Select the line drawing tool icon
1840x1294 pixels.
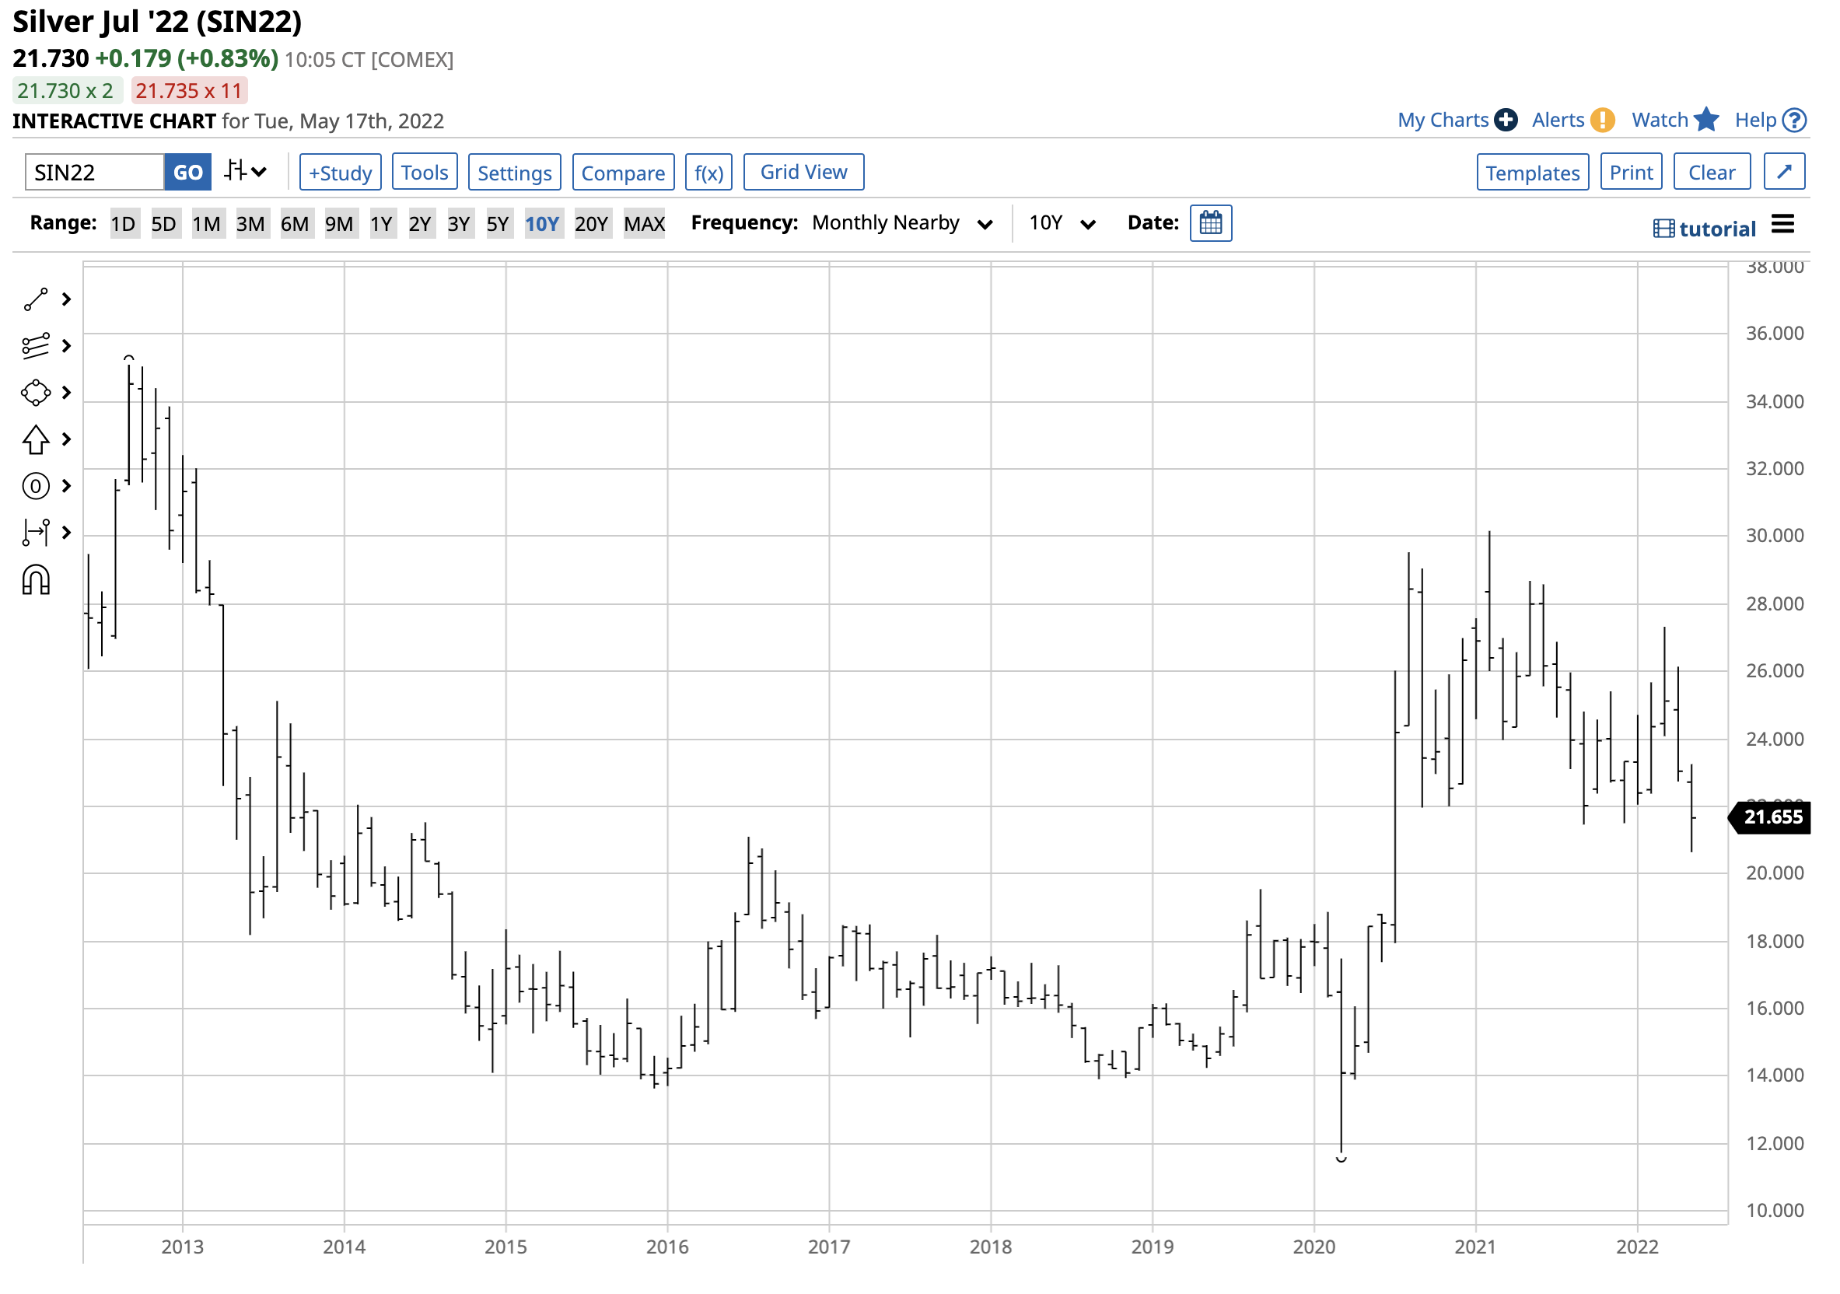(x=36, y=300)
